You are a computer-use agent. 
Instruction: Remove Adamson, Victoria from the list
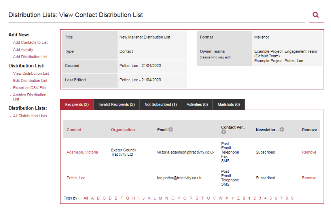pos(309,152)
